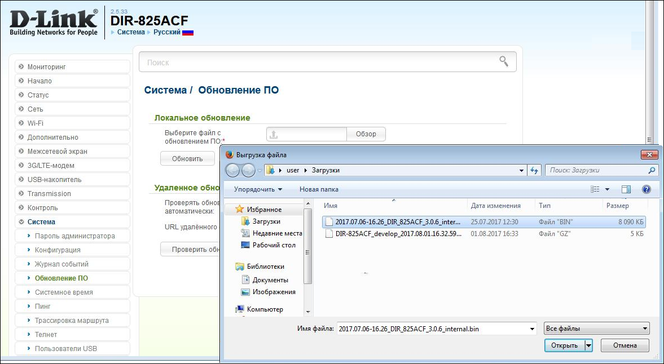Toggle the preview pane icon

626,189
